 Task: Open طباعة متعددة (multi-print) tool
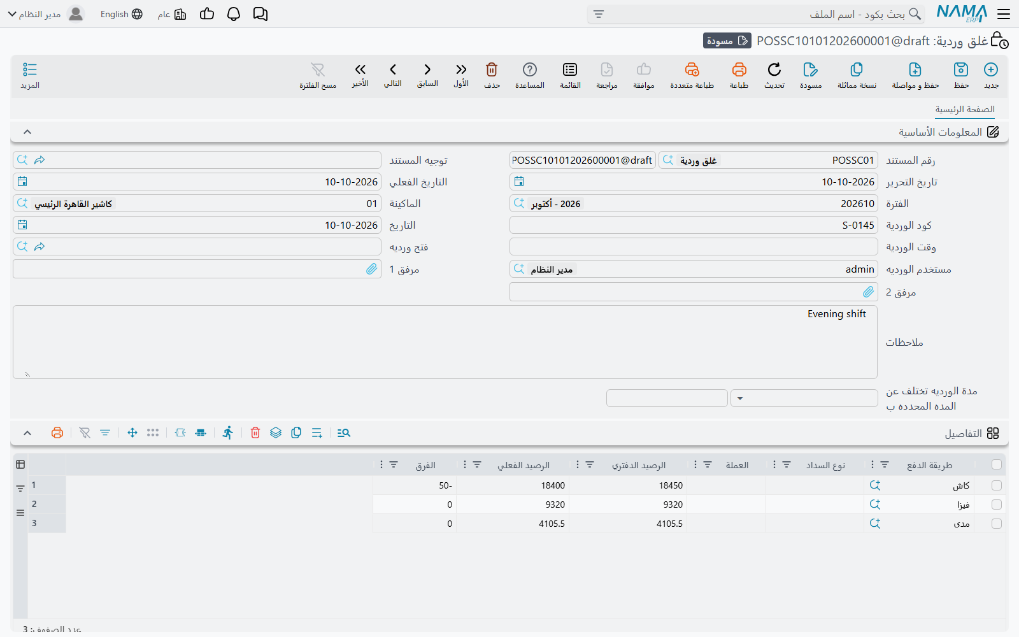692,69
